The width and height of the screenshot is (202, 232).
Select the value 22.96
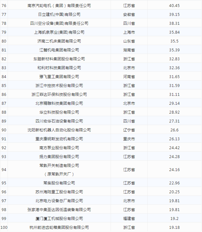coord(174,183)
